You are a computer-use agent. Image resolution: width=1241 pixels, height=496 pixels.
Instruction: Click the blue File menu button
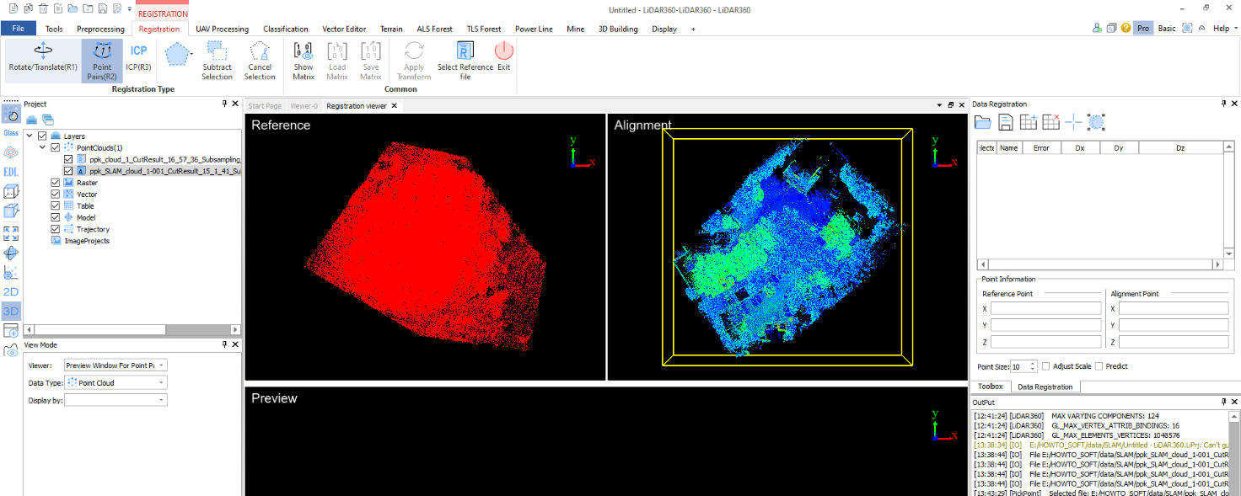(18, 29)
